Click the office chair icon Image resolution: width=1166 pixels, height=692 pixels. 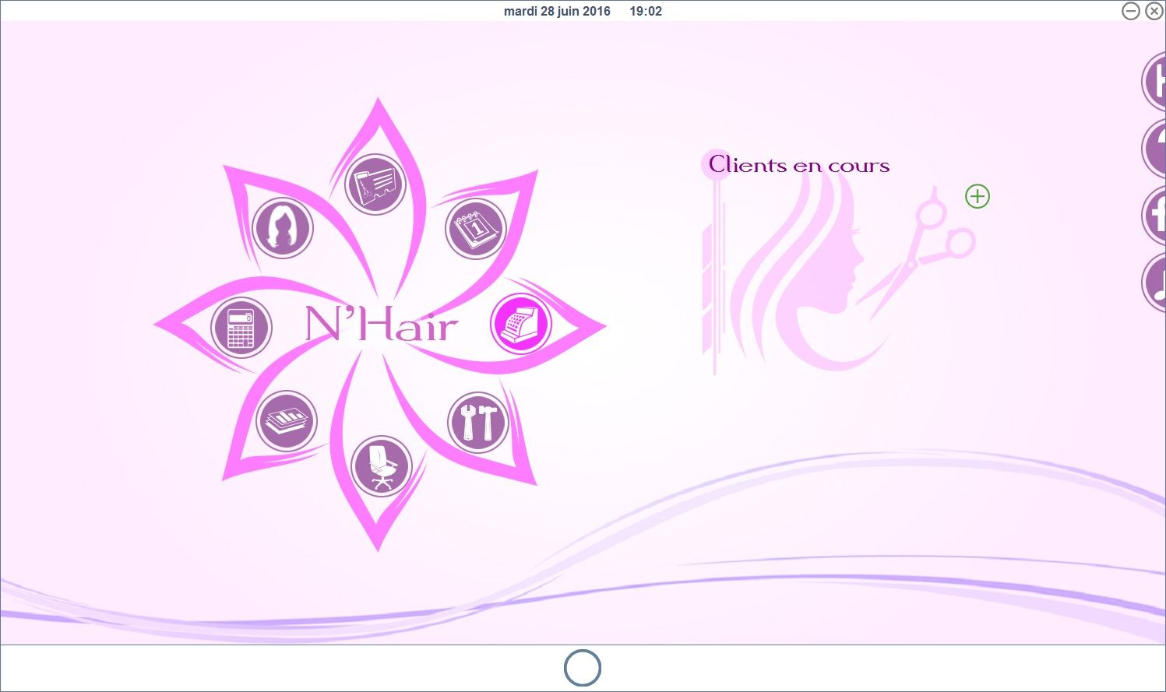382,466
